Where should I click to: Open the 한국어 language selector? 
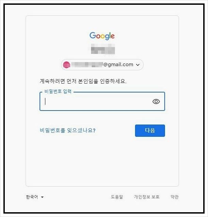35,197
